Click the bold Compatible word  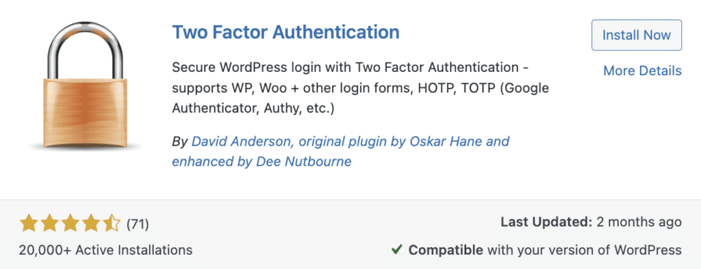(446, 250)
